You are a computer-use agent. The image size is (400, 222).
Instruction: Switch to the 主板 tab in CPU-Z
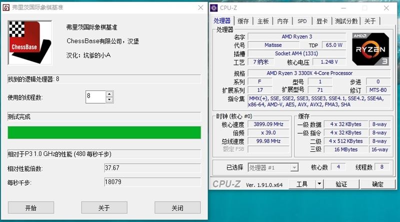263,21
